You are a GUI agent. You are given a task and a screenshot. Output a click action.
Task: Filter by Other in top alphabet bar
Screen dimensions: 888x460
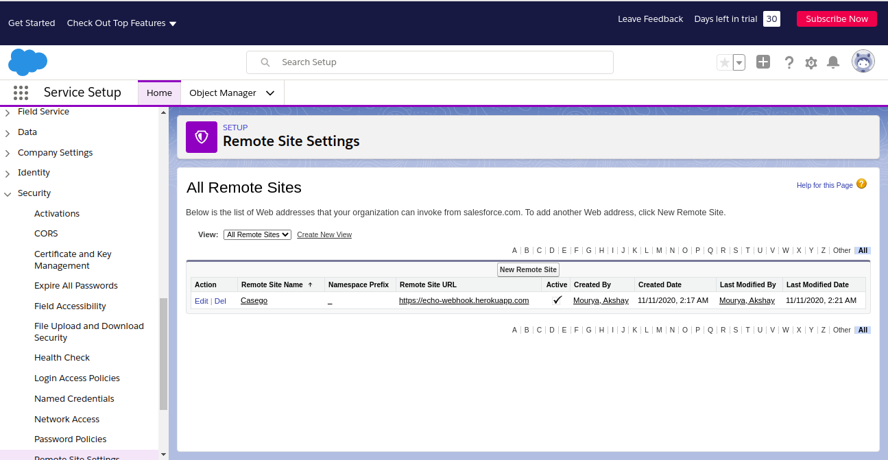(841, 251)
